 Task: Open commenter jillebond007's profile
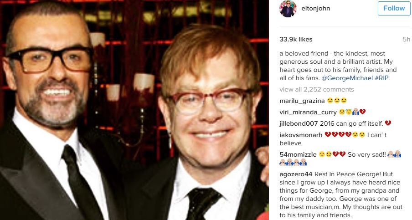point(299,123)
